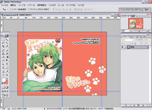Select the Zoom tool in the toolbox
The image size is (152, 110).
coord(7,75)
